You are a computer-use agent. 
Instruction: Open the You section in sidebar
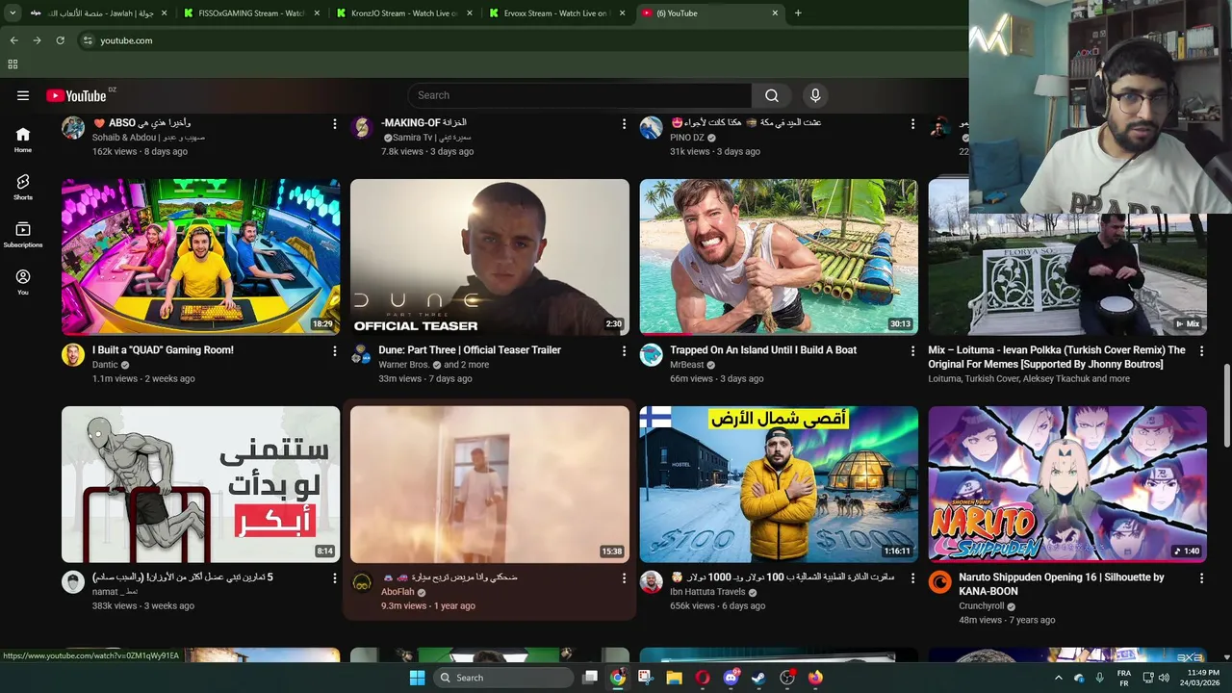[x=23, y=282]
